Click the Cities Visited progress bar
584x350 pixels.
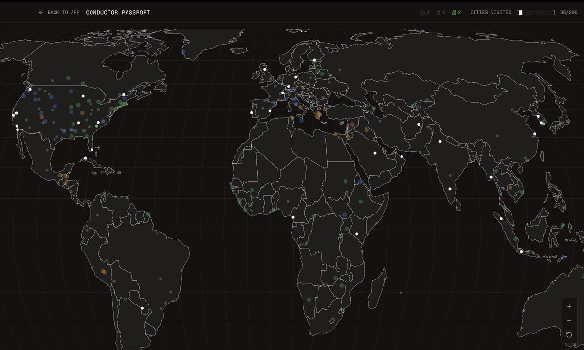pyautogui.click(x=536, y=12)
